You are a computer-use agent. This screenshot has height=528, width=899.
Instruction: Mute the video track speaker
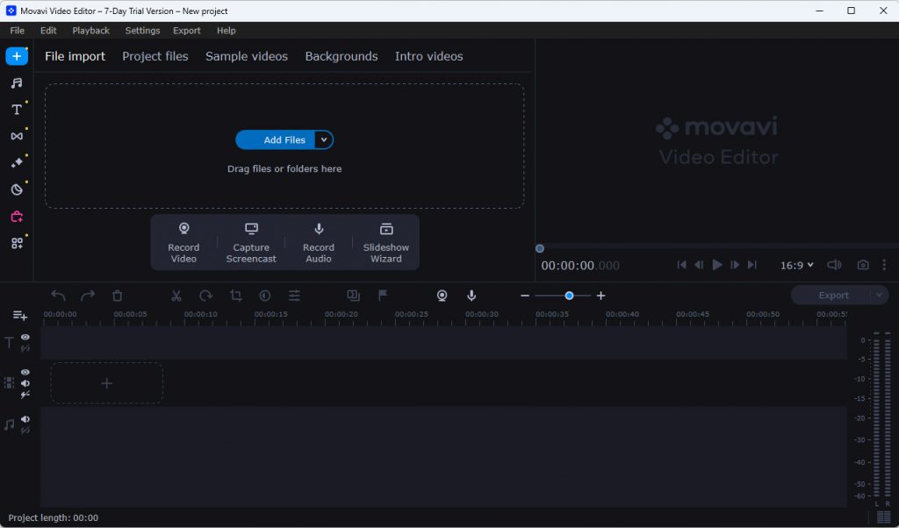click(25, 383)
